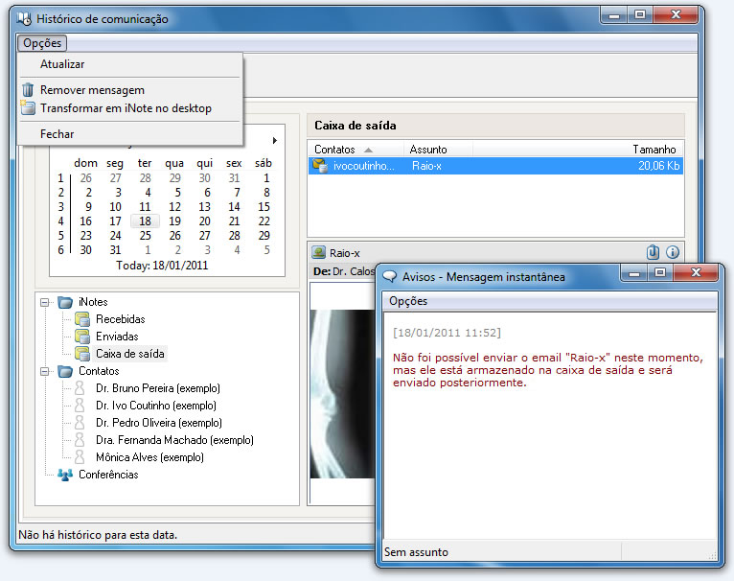Click Dra. Fernanda Machado contact icon

pos(80,440)
